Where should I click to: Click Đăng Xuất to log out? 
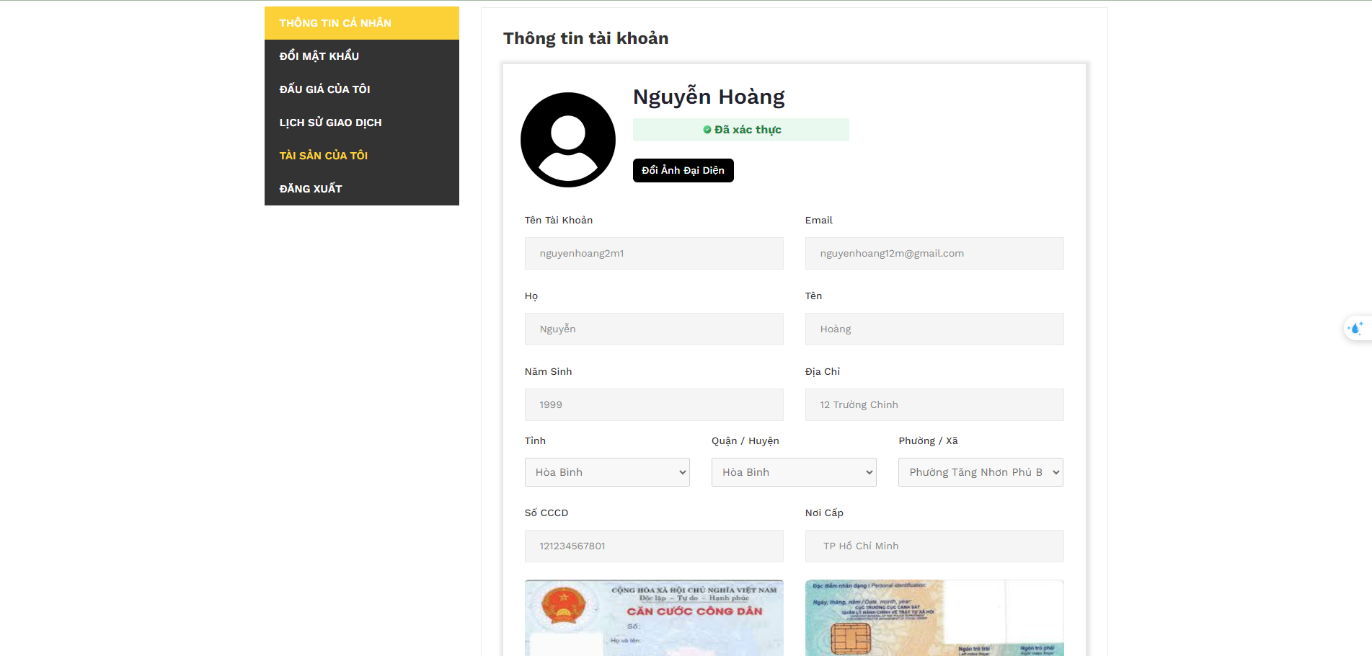(x=362, y=189)
